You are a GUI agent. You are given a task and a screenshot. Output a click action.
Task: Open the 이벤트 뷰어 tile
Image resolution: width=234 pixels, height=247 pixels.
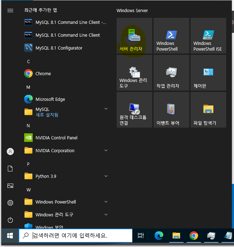(171, 110)
